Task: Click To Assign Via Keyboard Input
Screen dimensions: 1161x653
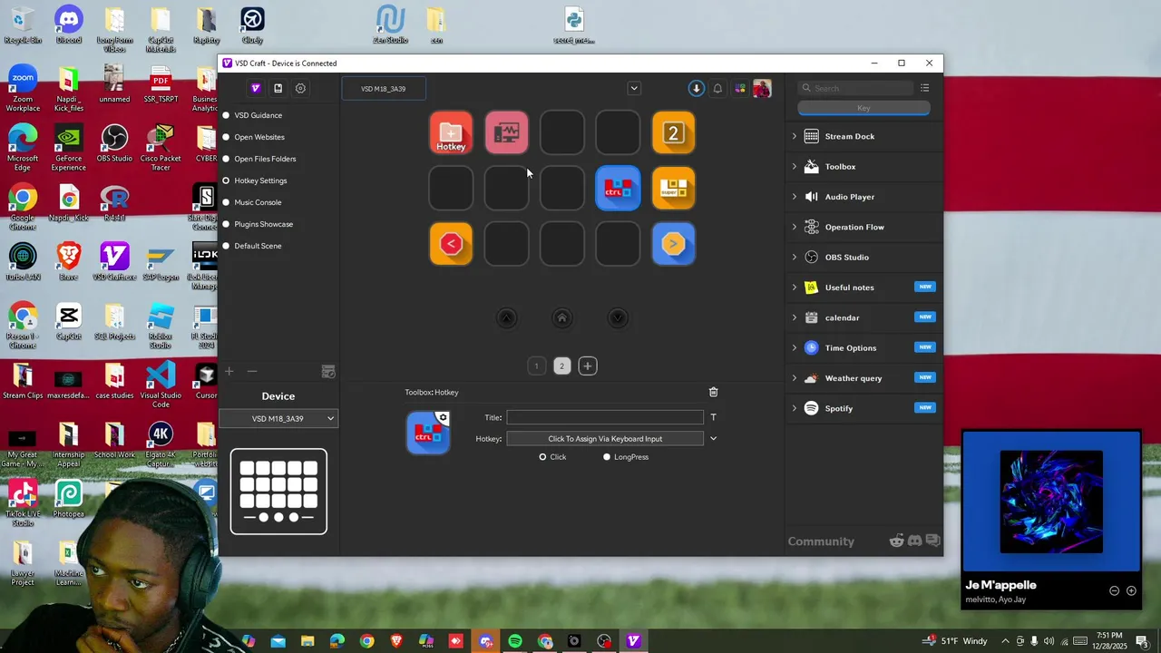Action: [605, 439]
